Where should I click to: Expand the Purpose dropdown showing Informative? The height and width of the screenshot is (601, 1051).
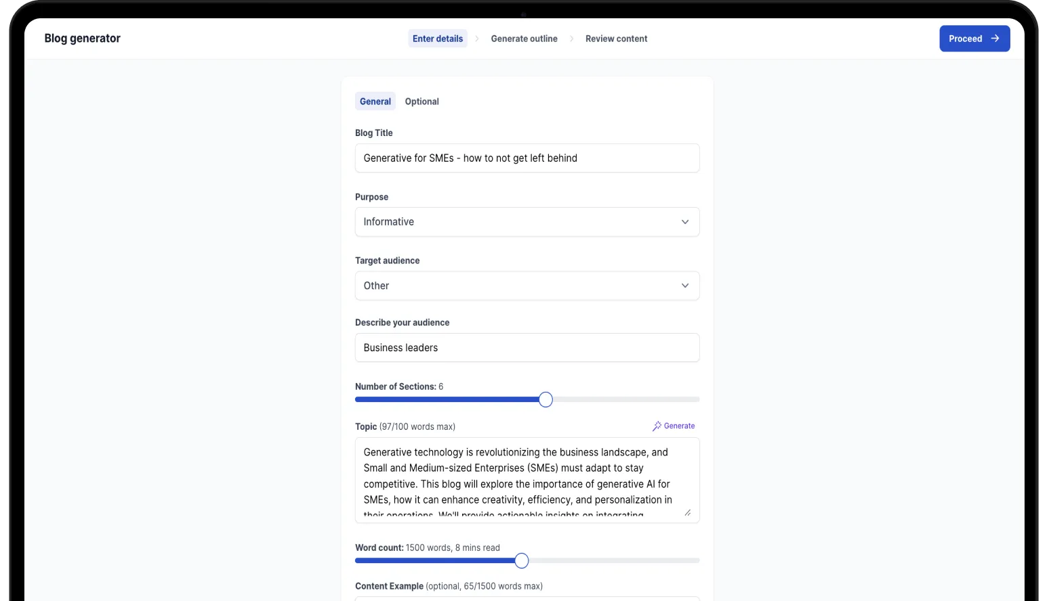[527, 222]
